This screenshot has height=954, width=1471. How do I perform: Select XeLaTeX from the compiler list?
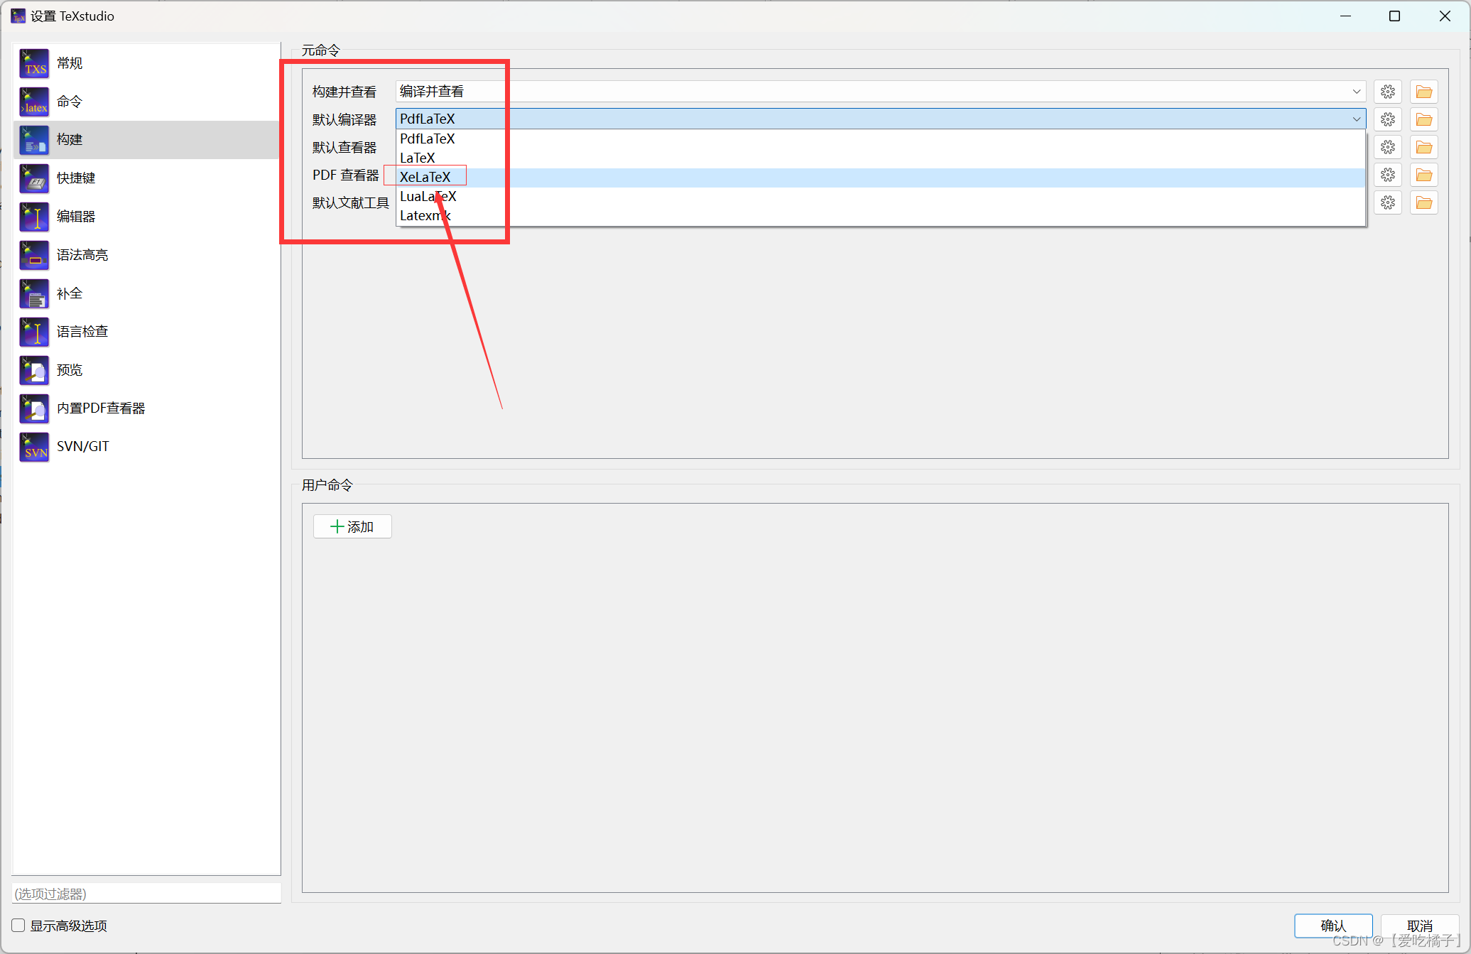click(426, 176)
